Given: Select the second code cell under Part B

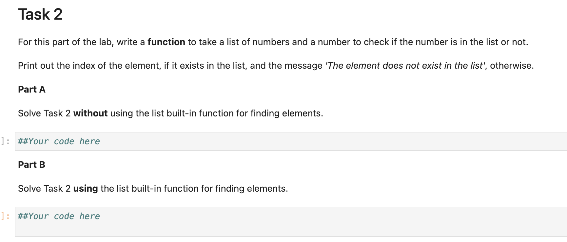Looking at the screenshot, I should tap(291, 222).
